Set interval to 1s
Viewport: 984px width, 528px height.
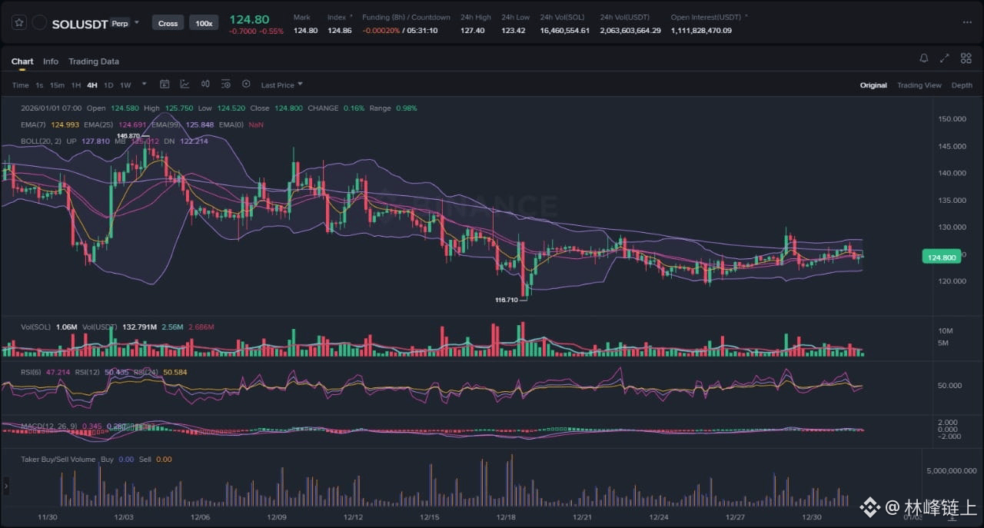click(39, 85)
